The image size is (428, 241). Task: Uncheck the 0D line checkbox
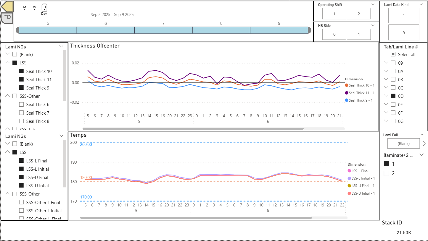click(393, 96)
